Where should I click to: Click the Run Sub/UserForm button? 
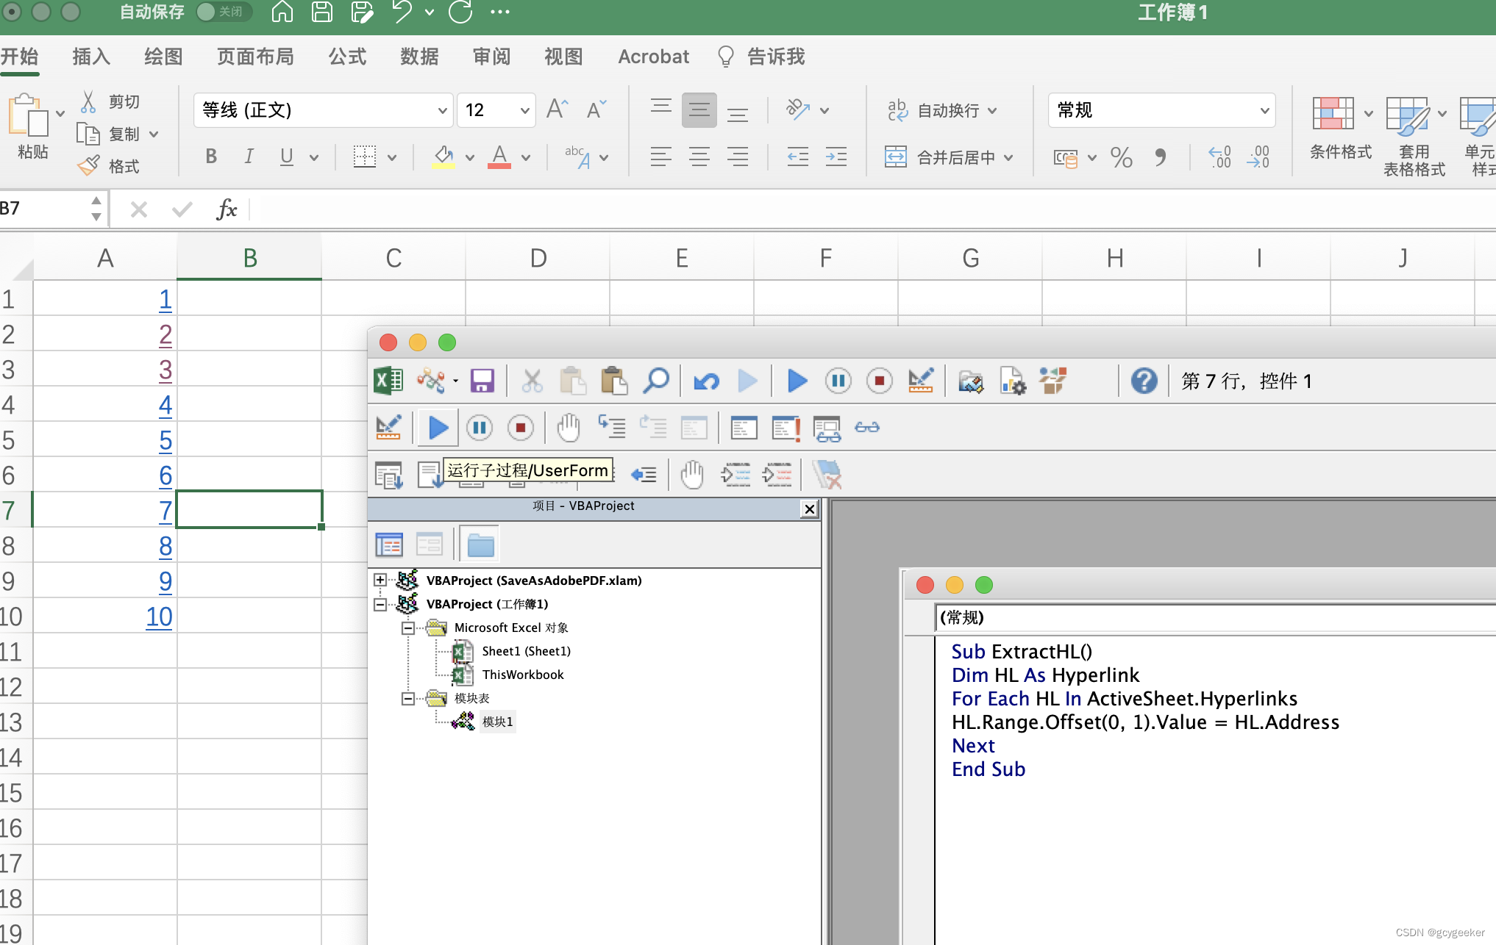click(x=436, y=425)
